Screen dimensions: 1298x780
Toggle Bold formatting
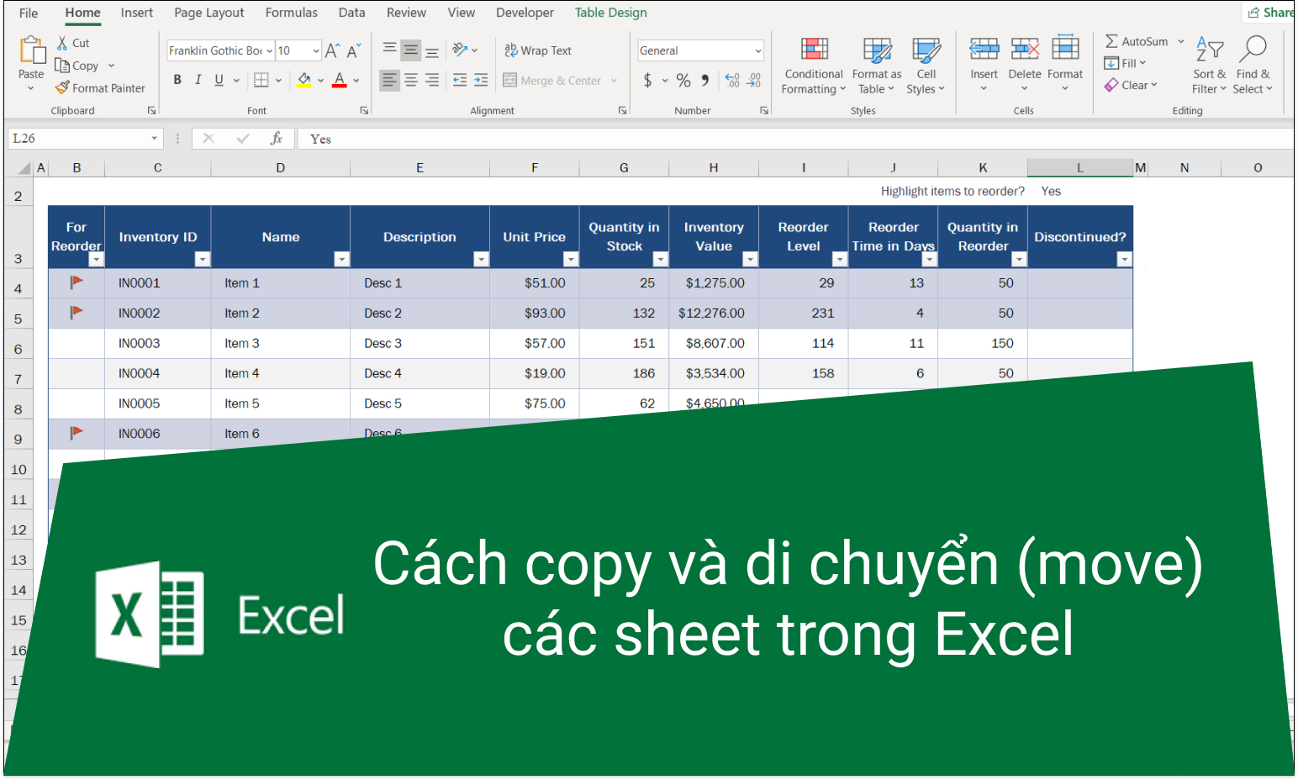click(177, 80)
